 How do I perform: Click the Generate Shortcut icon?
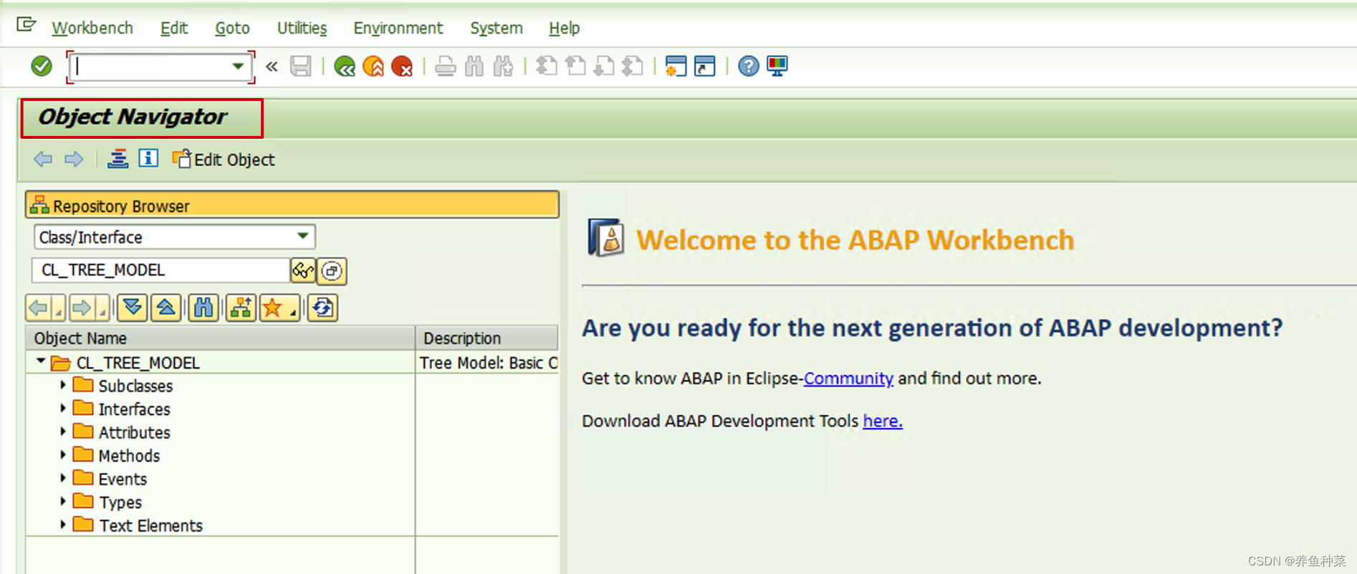[x=705, y=67]
